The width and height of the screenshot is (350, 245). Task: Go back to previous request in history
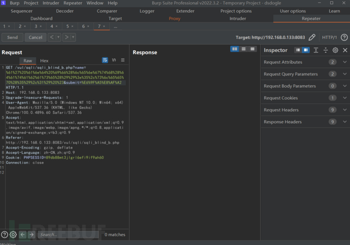(x=52, y=37)
